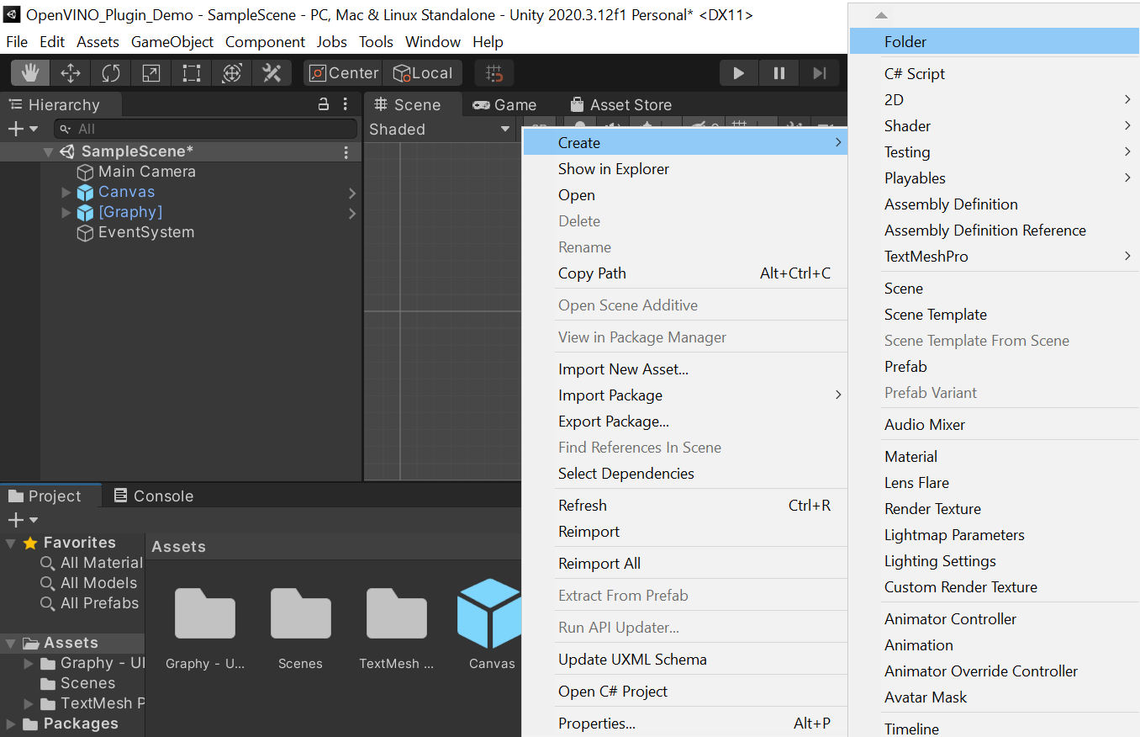Image resolution: width=1140 pixels, height=737 pixels.
Task: Expand the Graphy folder in Assets tree
Action: pyautogui.click(x=29, y=663)
